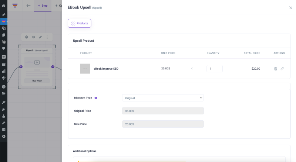
Task: Open step settings gear icon on canvas
Action: [26, 37]
